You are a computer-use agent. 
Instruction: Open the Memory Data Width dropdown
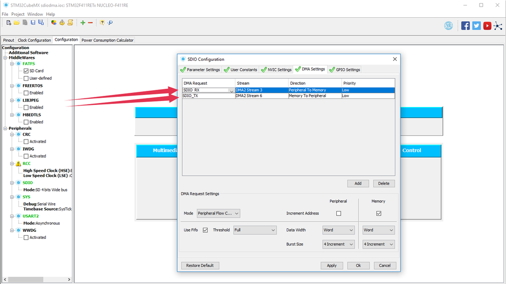378,230
